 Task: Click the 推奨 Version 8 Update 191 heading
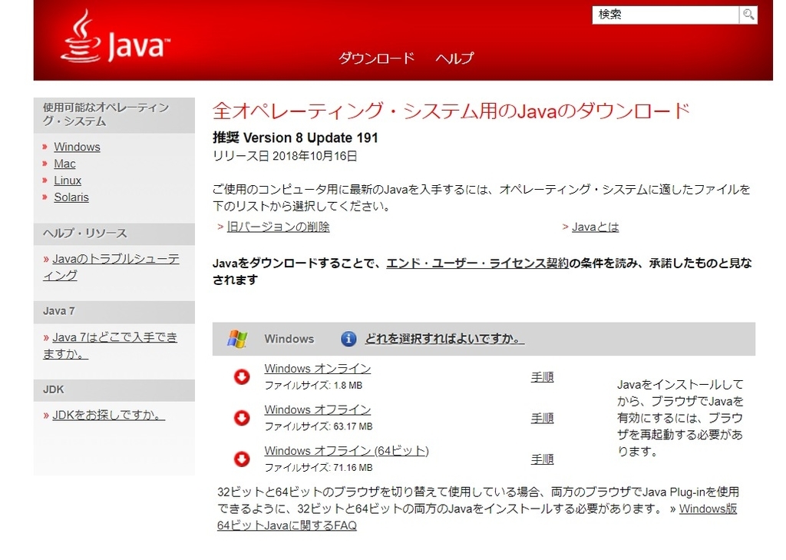pyautogui.click(x=296, y=138)
